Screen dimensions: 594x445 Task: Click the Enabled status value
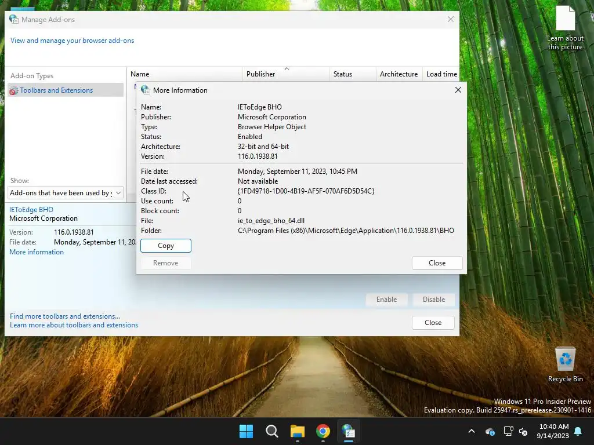250,137
